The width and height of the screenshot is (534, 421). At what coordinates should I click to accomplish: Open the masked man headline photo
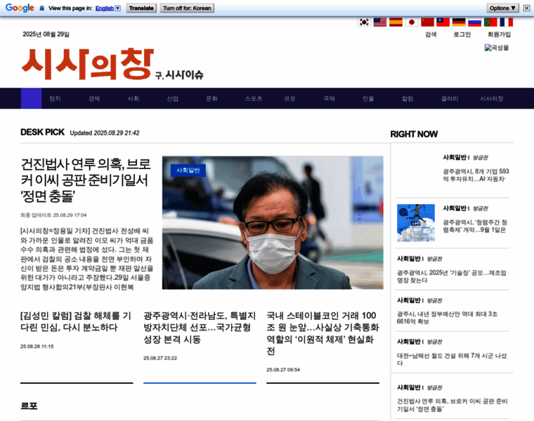pos(273,222)
